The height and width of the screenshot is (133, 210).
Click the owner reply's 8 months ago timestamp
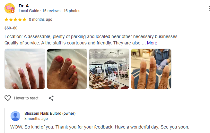pos(36,119)
